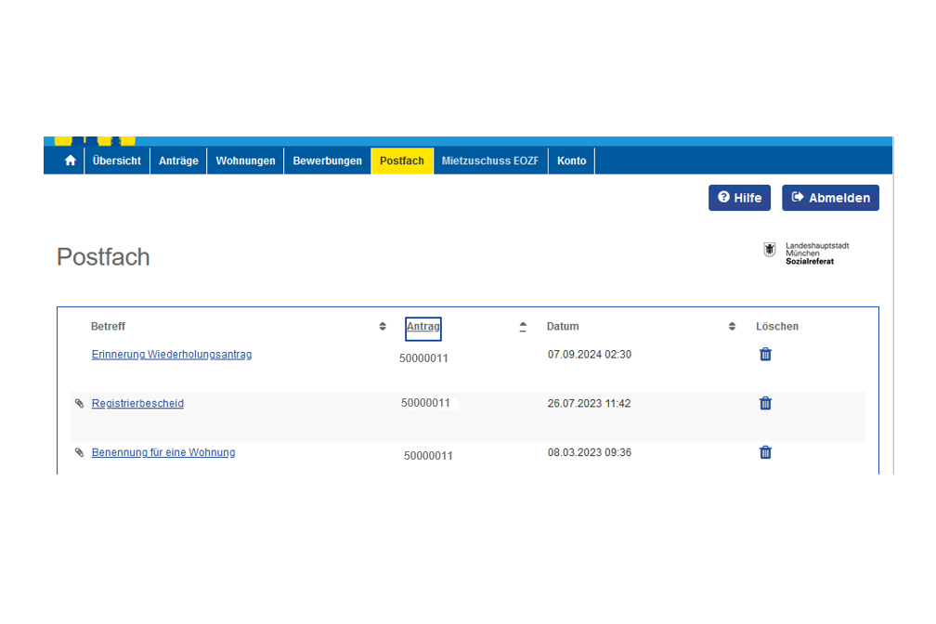Screen dimensions: 936x624
Task: Click date 26.07.2023 11:42
Action: pyautogui.click(x=589, y=404)
